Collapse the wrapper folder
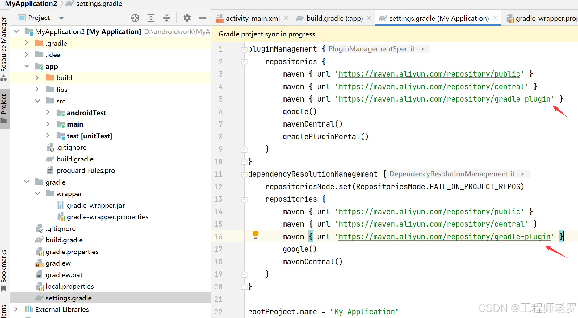 point(37,194)
